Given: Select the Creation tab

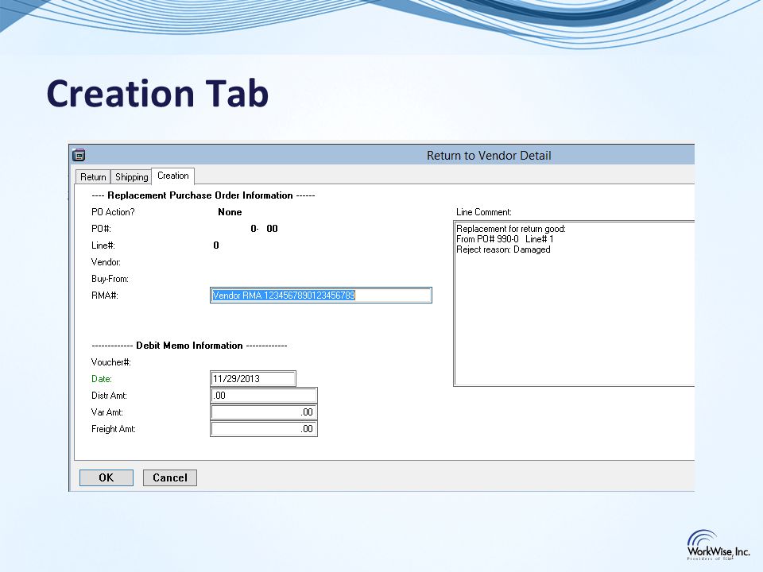Looking at the screenshot, I should coord(173,176).
